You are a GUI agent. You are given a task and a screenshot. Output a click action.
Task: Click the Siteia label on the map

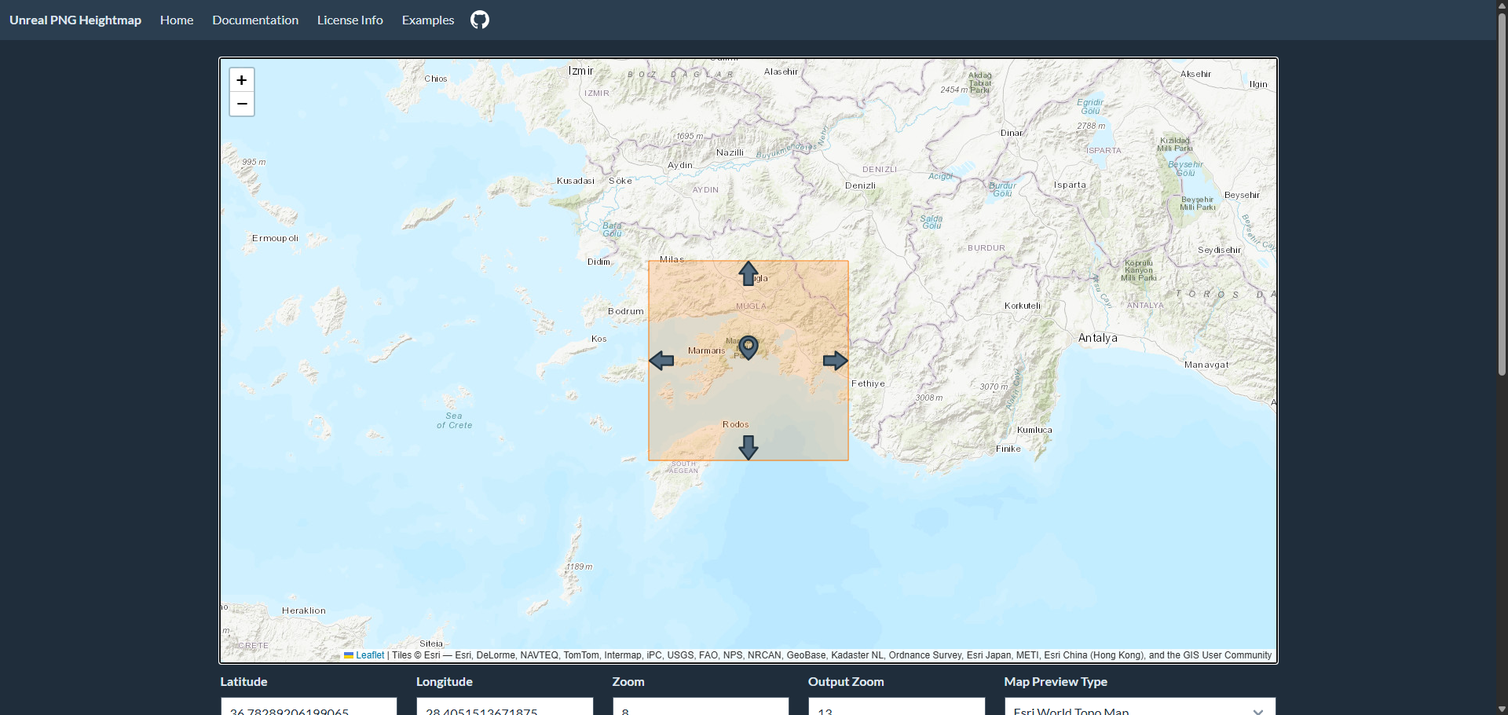coord(431,643)
